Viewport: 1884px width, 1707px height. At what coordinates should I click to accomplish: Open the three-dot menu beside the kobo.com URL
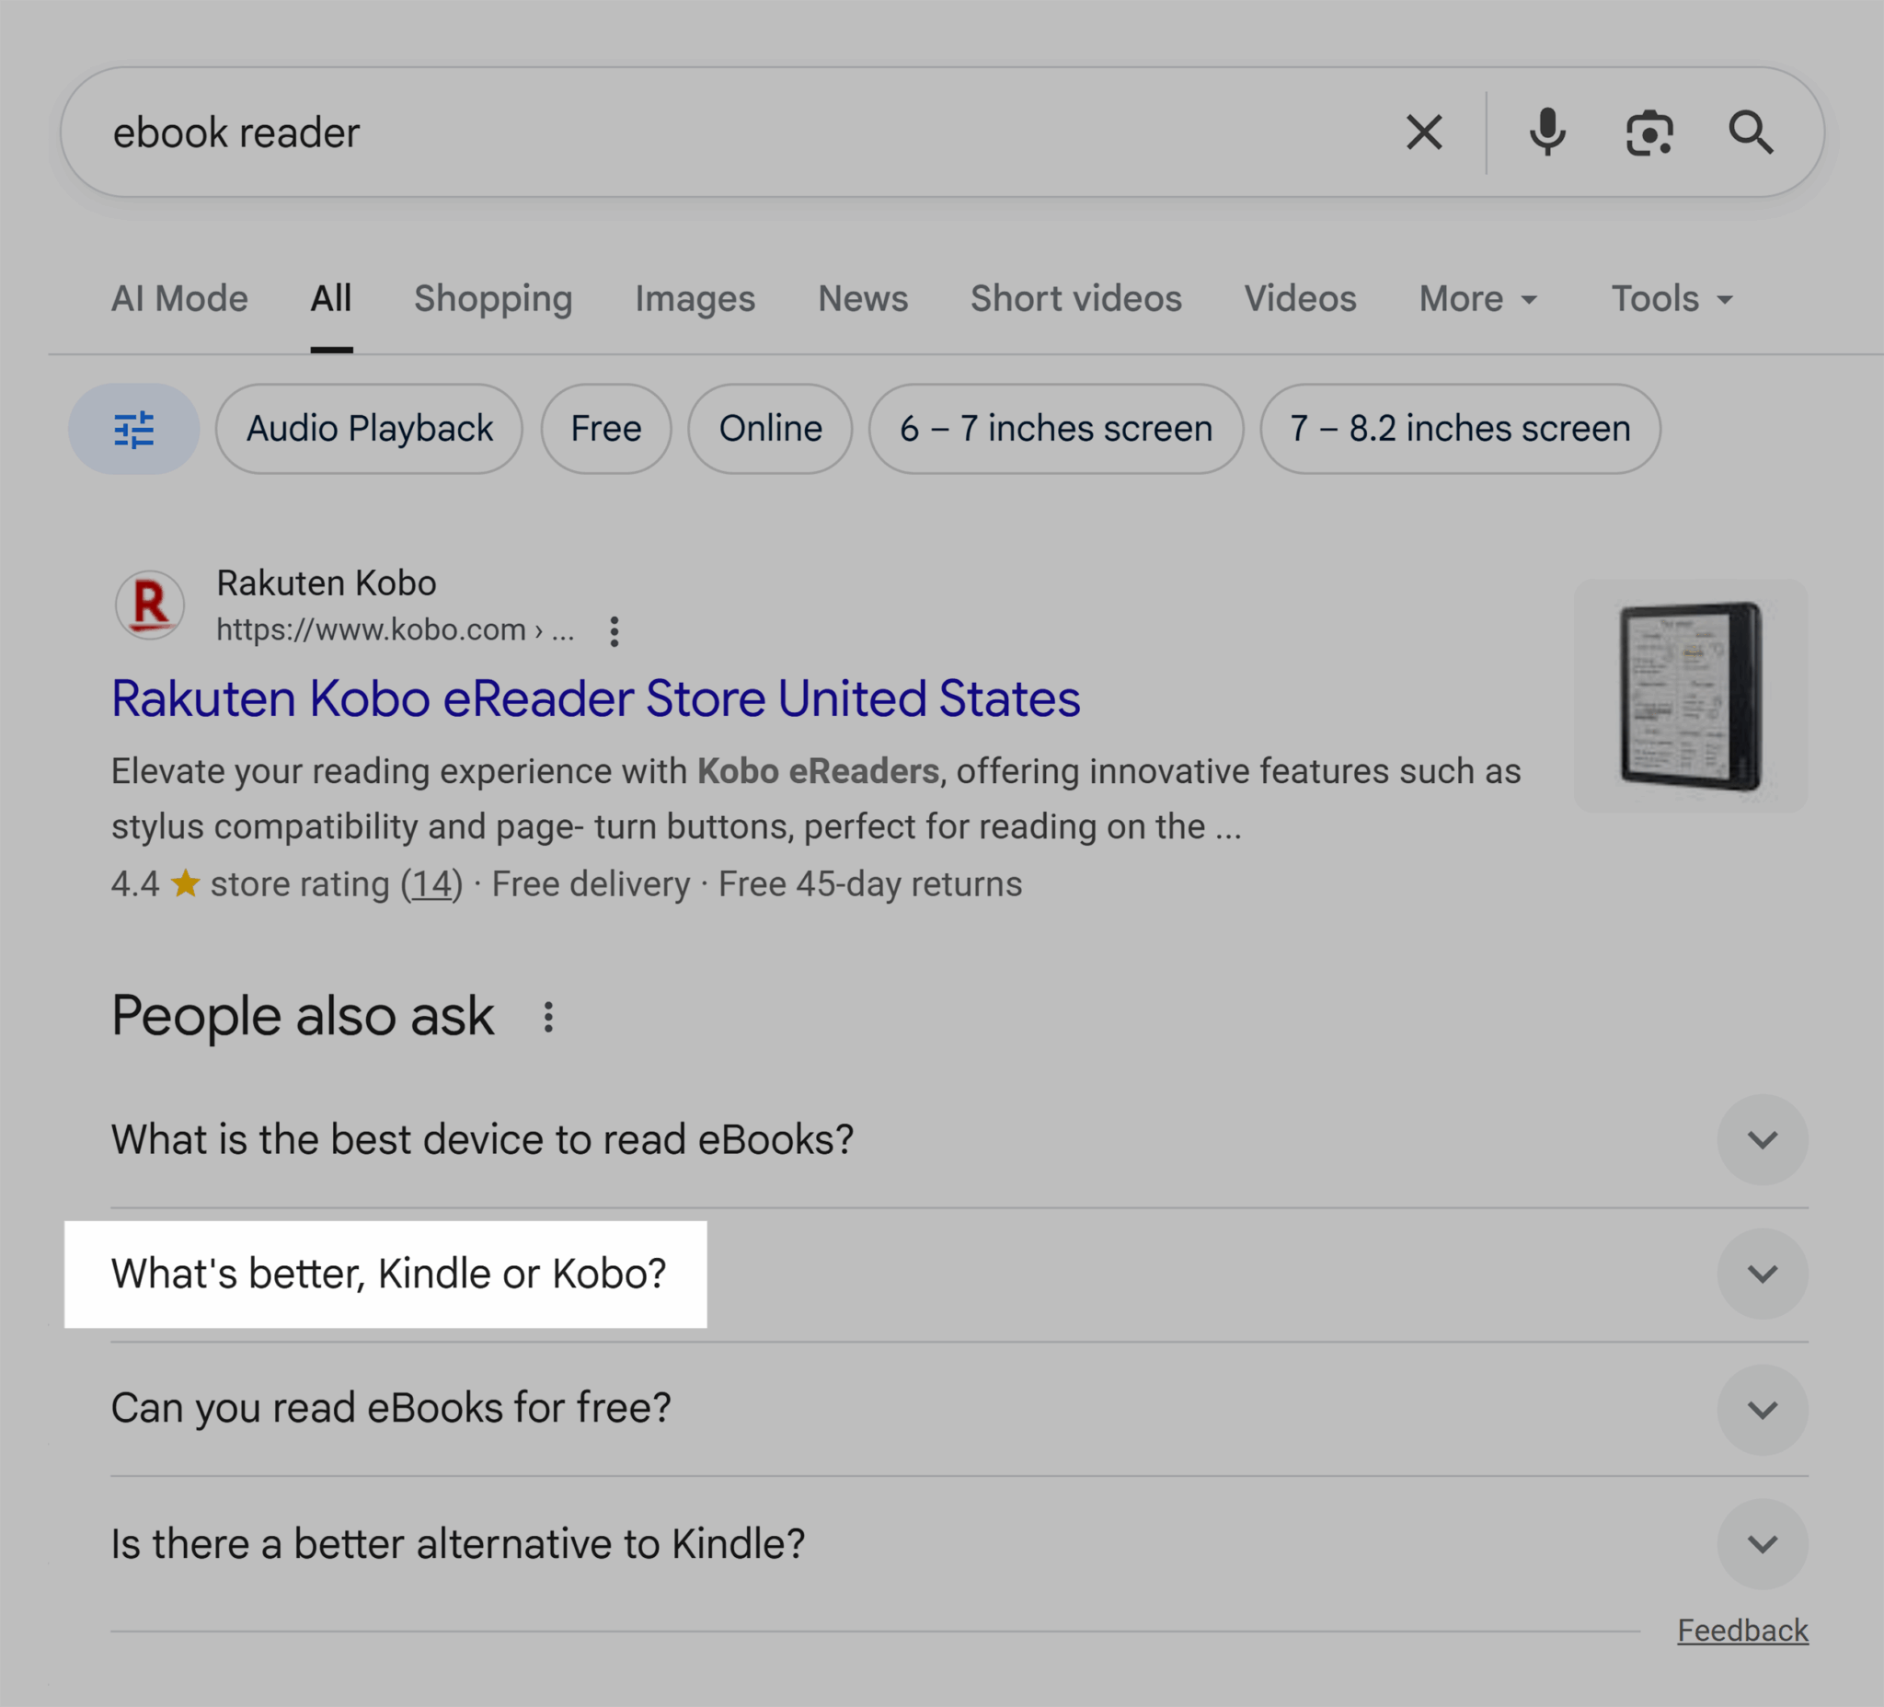[x=614, y=631]
